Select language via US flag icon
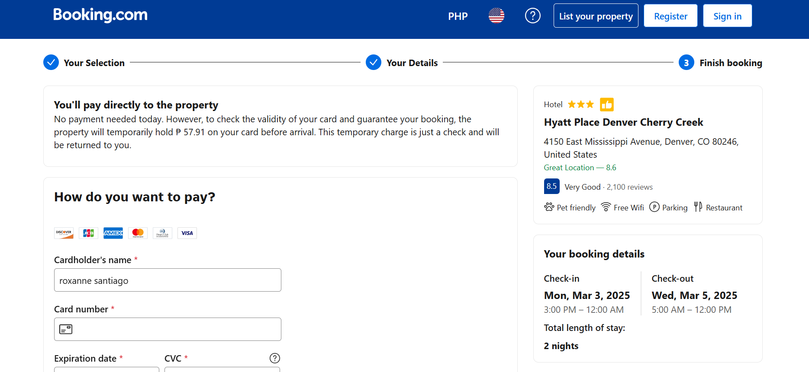Viewport: 809px width, 372px height. 496,16
